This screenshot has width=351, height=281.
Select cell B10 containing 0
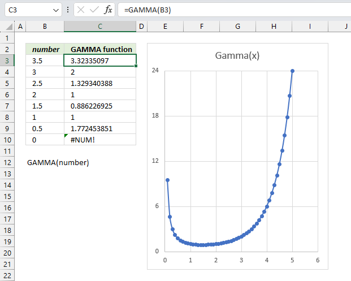(45, 140)
